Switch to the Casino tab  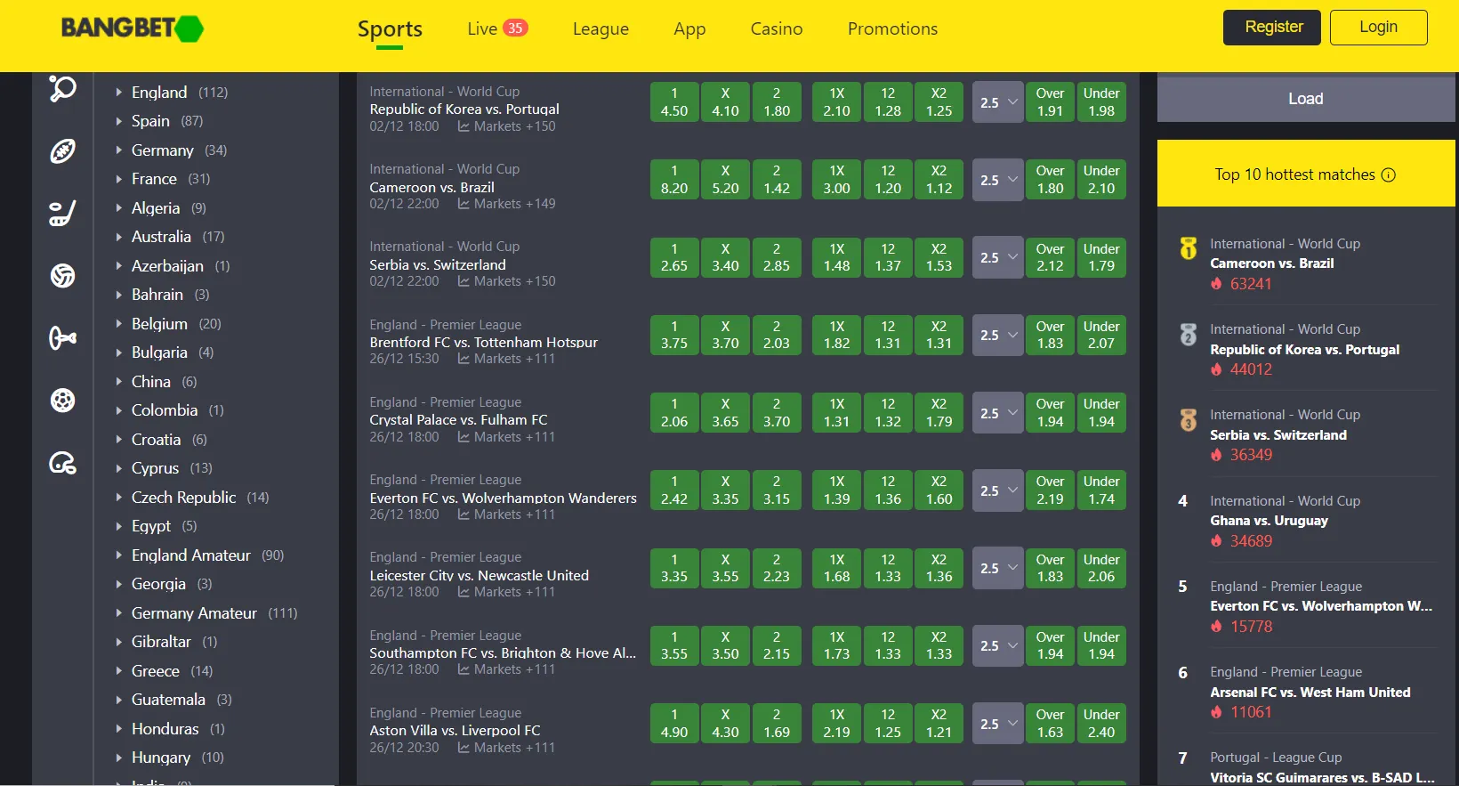pos(777,28)
